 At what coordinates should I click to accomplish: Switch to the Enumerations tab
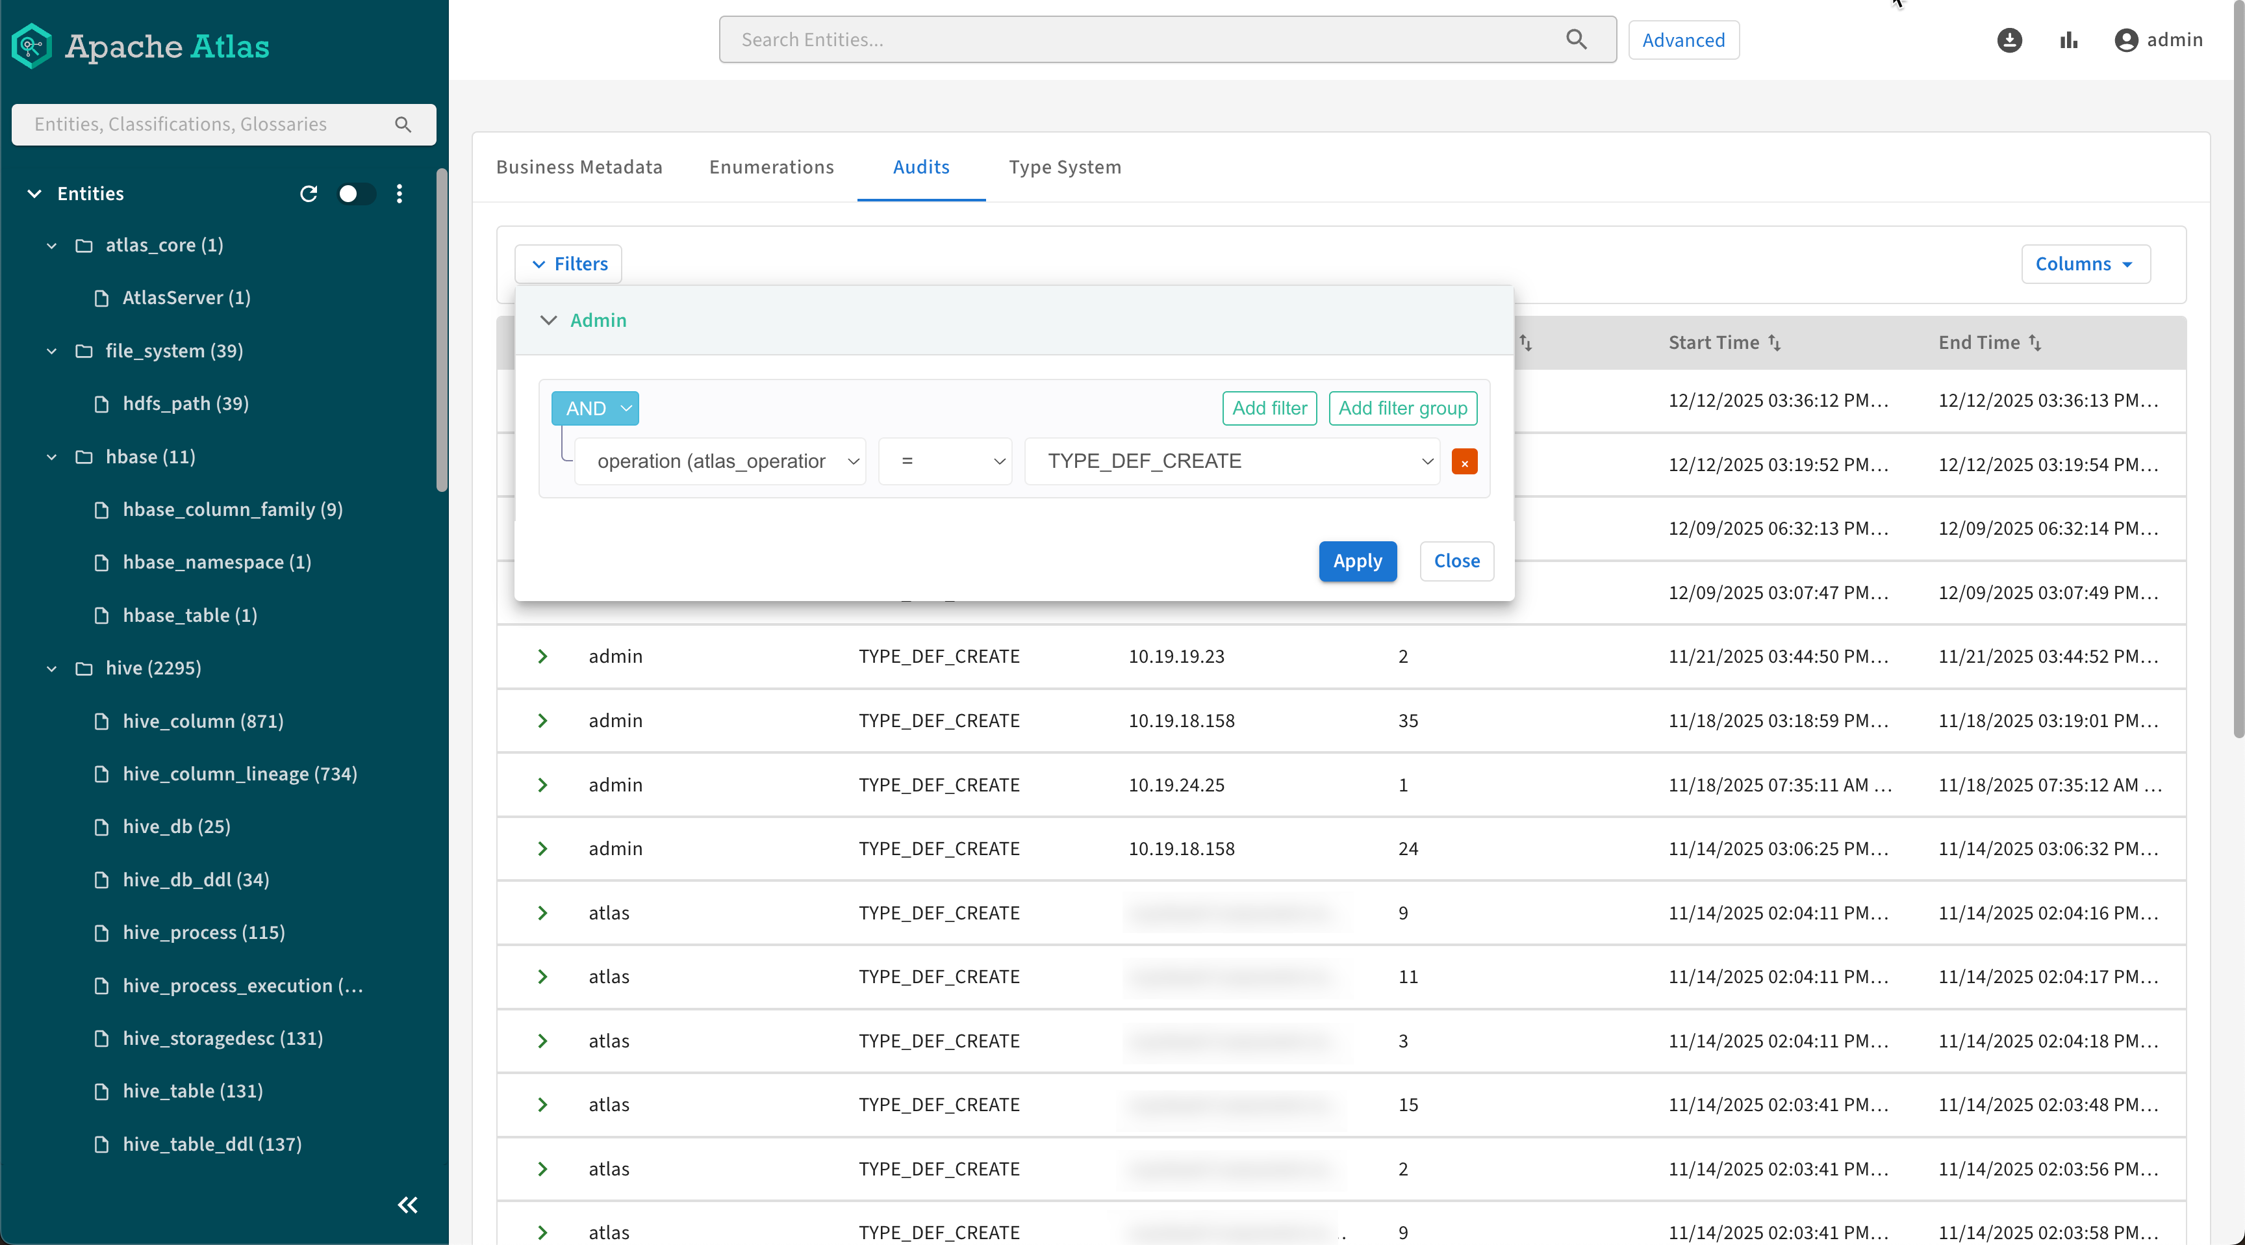(771, 168)
